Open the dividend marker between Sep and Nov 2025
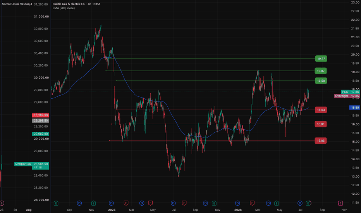Image resolution: width=361 pixels, height=213 pixels. [205, 203]
